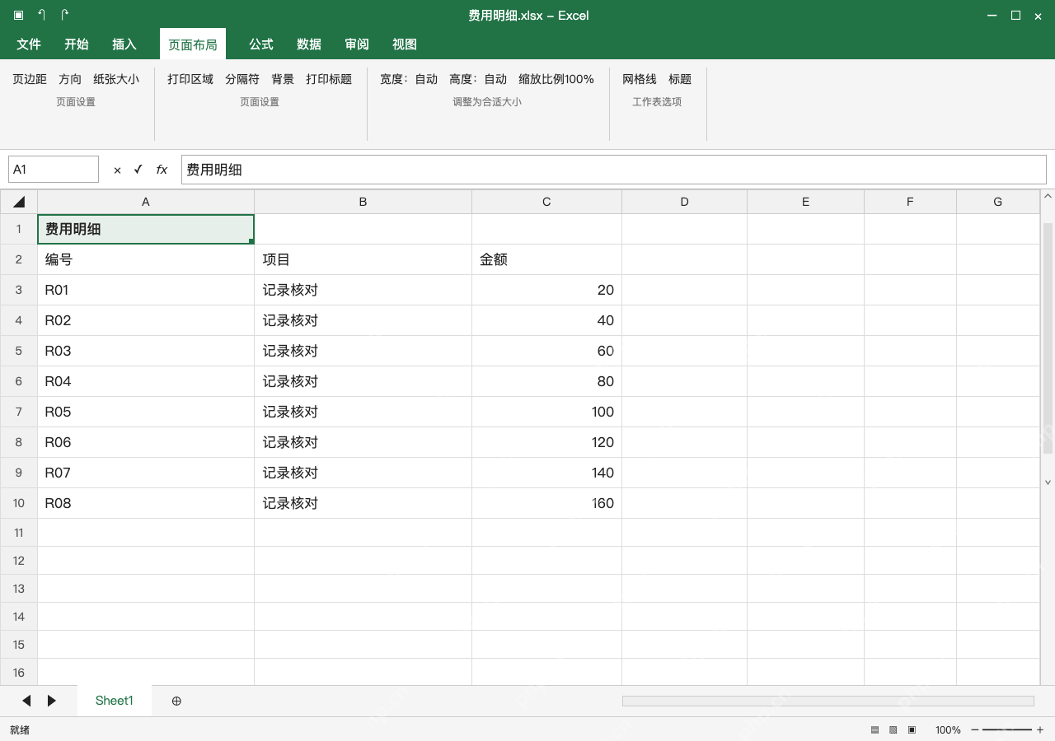Screen dimensions: 1055x741
Task: Open the 宽度 width auto dropdown
Action: tap(409, 79)
